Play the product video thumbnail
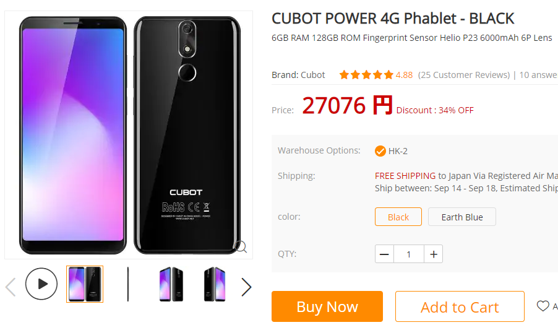558x325 pixels. click(x=41, y=284)
